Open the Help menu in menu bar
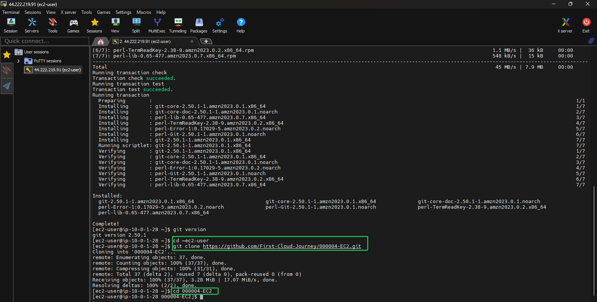The image size is (597, 302). [x=161, y=12]
